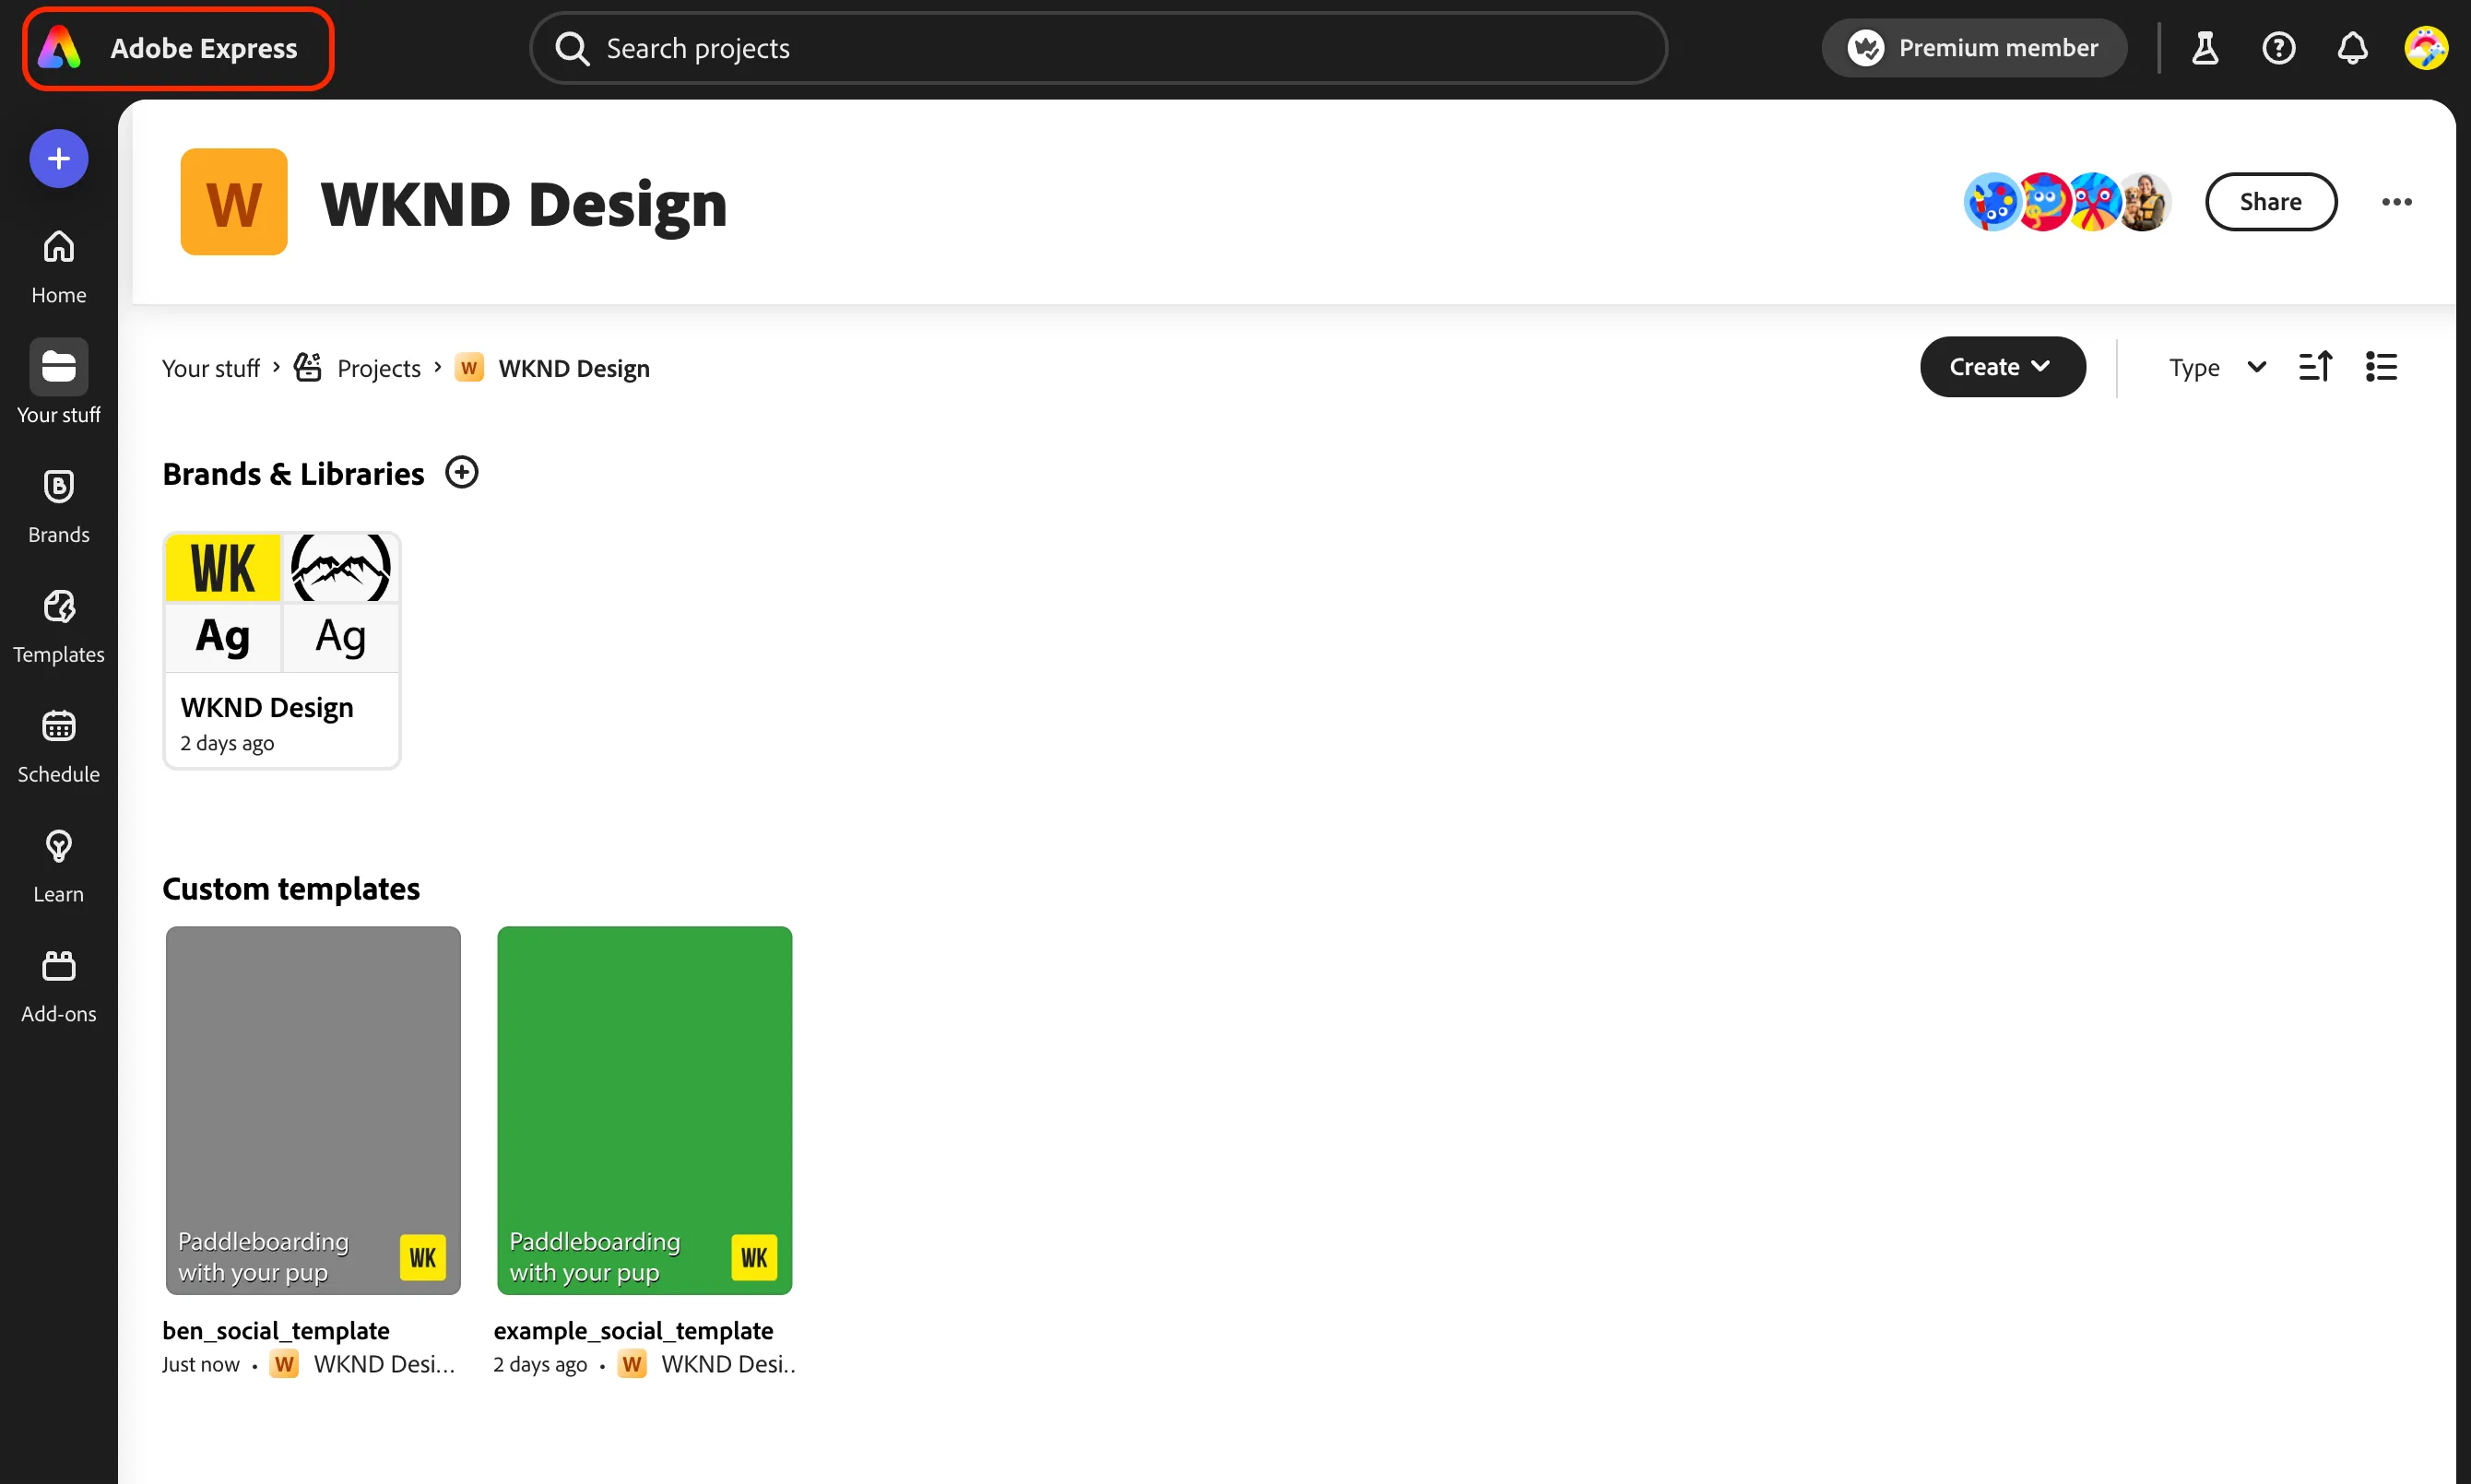
Task: Open Add-ons in sidebar
Action: (59, 986)
